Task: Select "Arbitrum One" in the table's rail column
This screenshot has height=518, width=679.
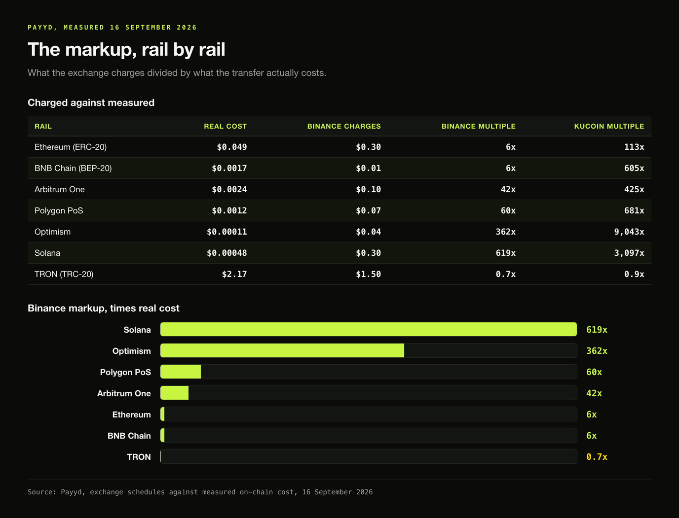Action: pyautogui.click(x=60, y=189)
